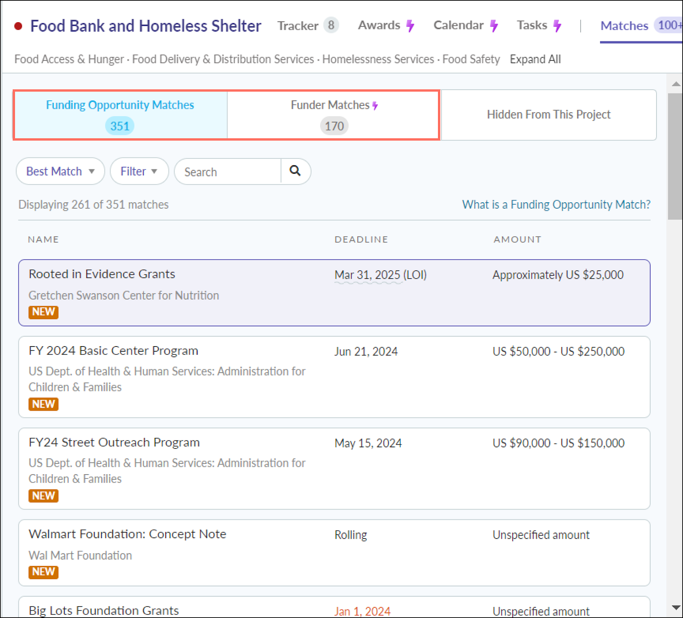The width and height of the screenshot is (683, 618).
Task: Click Expand All to show project categories
Action: [535, 59]
